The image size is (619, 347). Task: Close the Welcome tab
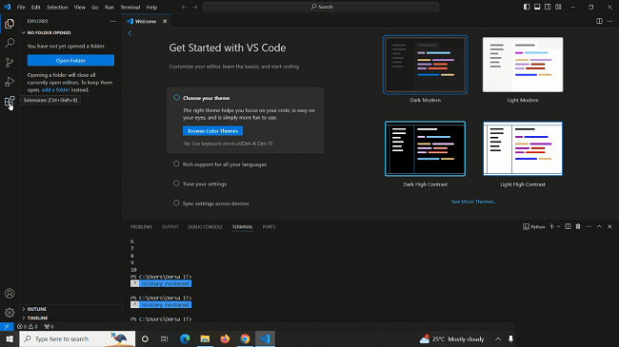[165, 21]
